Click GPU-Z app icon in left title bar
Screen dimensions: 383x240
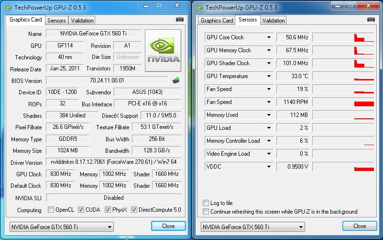[9, 8]
